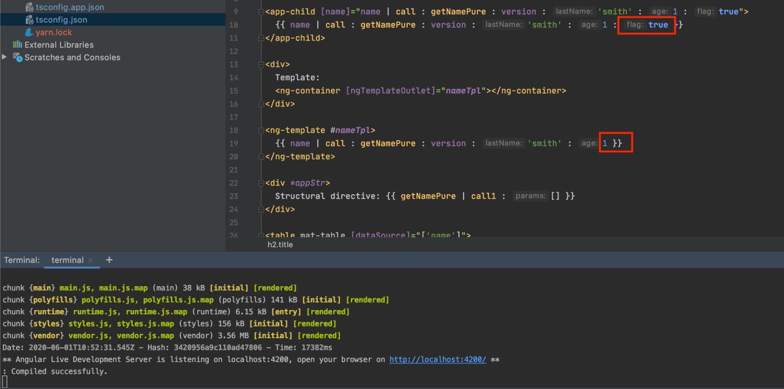
Task: Click the closing </ng-template> tag on line 20
Action: pyautogui.click(x=300, y=156)
